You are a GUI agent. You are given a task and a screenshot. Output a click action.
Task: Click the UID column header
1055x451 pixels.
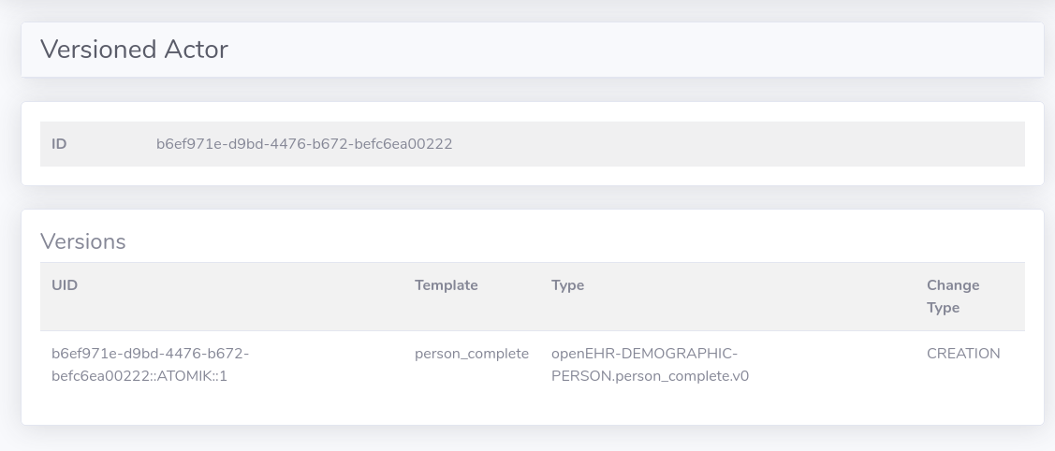pyautogui.click(x=65, y=285)
